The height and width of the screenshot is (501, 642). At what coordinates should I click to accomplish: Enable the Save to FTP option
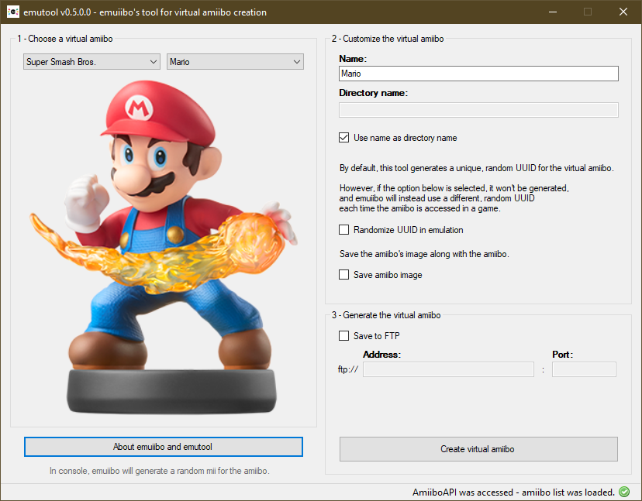pyautogui.click(x=344, y=336)
